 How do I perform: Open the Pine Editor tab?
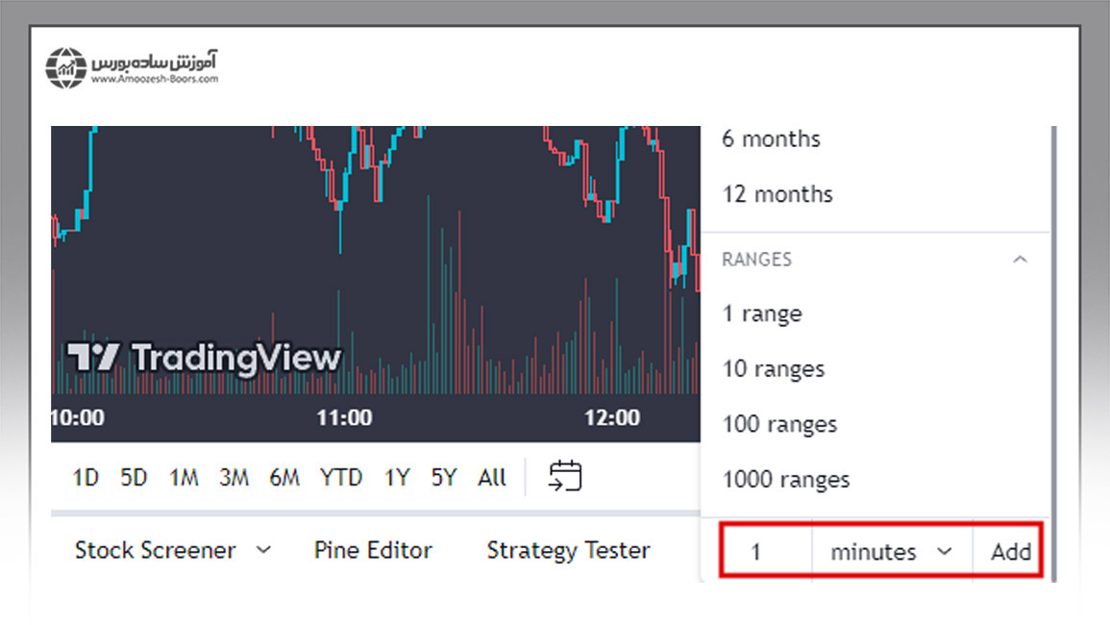pos(373,551)
